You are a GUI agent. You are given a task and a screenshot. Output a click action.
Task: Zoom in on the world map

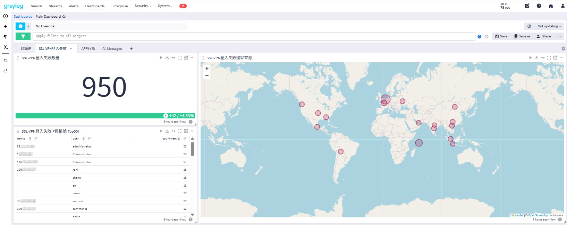coord(207,69)
